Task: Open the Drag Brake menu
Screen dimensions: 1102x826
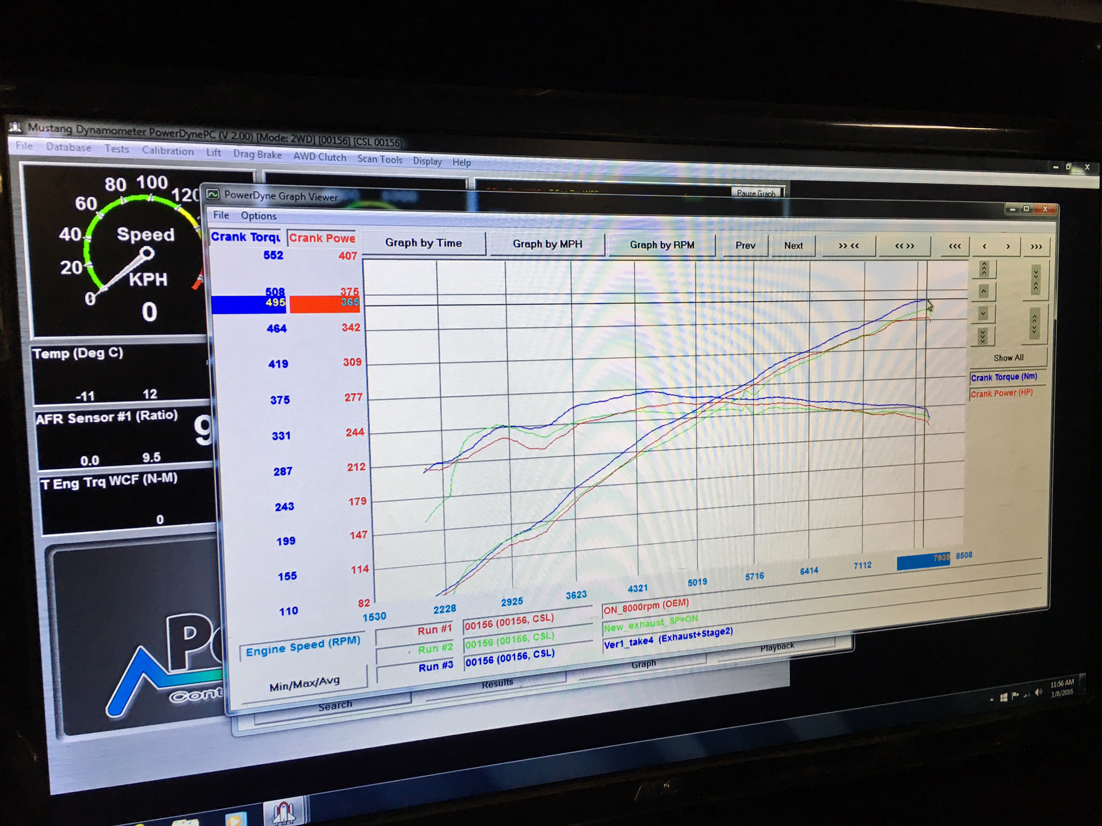Action: 257,154
